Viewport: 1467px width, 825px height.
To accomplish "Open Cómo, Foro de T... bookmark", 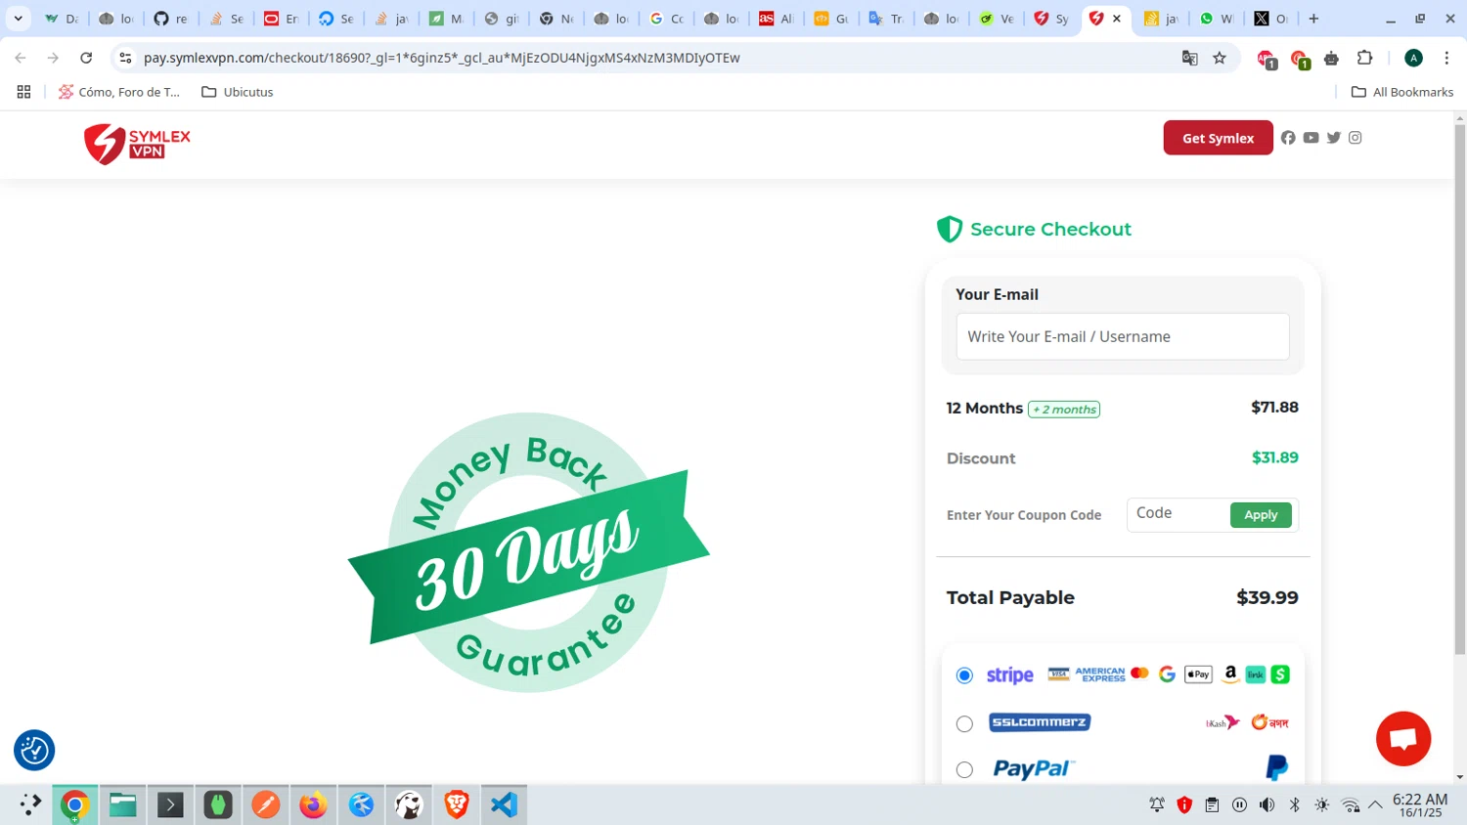I will click(x=119, y=92).
